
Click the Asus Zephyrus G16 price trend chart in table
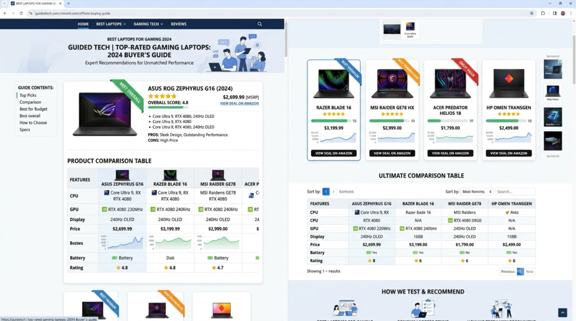click(x=122, y=242)
